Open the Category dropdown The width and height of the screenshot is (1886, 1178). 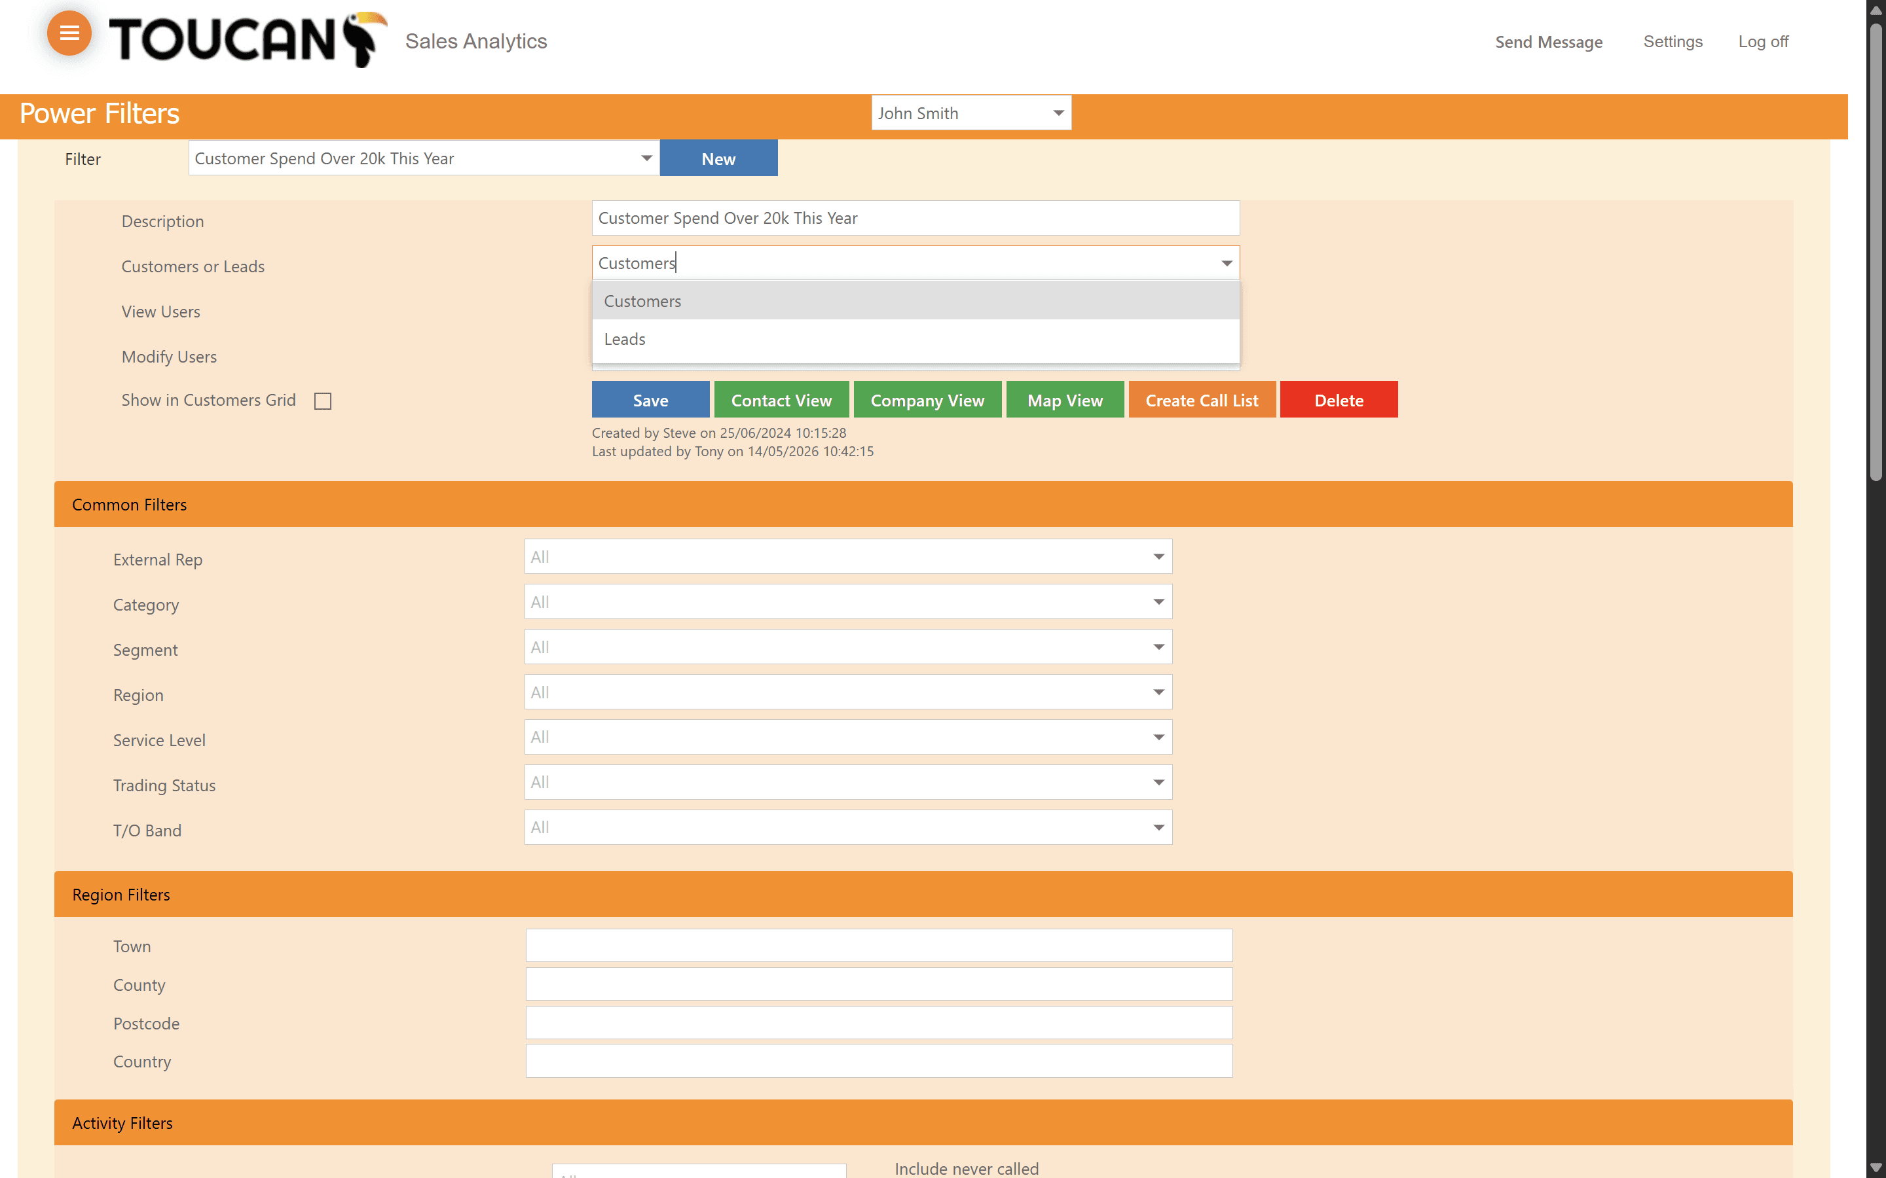coord(848,601)
